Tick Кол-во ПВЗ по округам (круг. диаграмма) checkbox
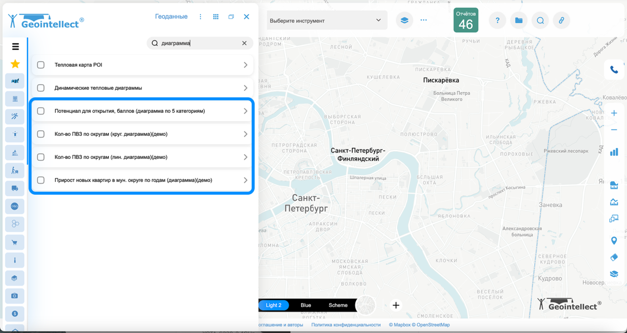This screenshot has height=333, width=627. pyautogui.click(x=41, y=134)
